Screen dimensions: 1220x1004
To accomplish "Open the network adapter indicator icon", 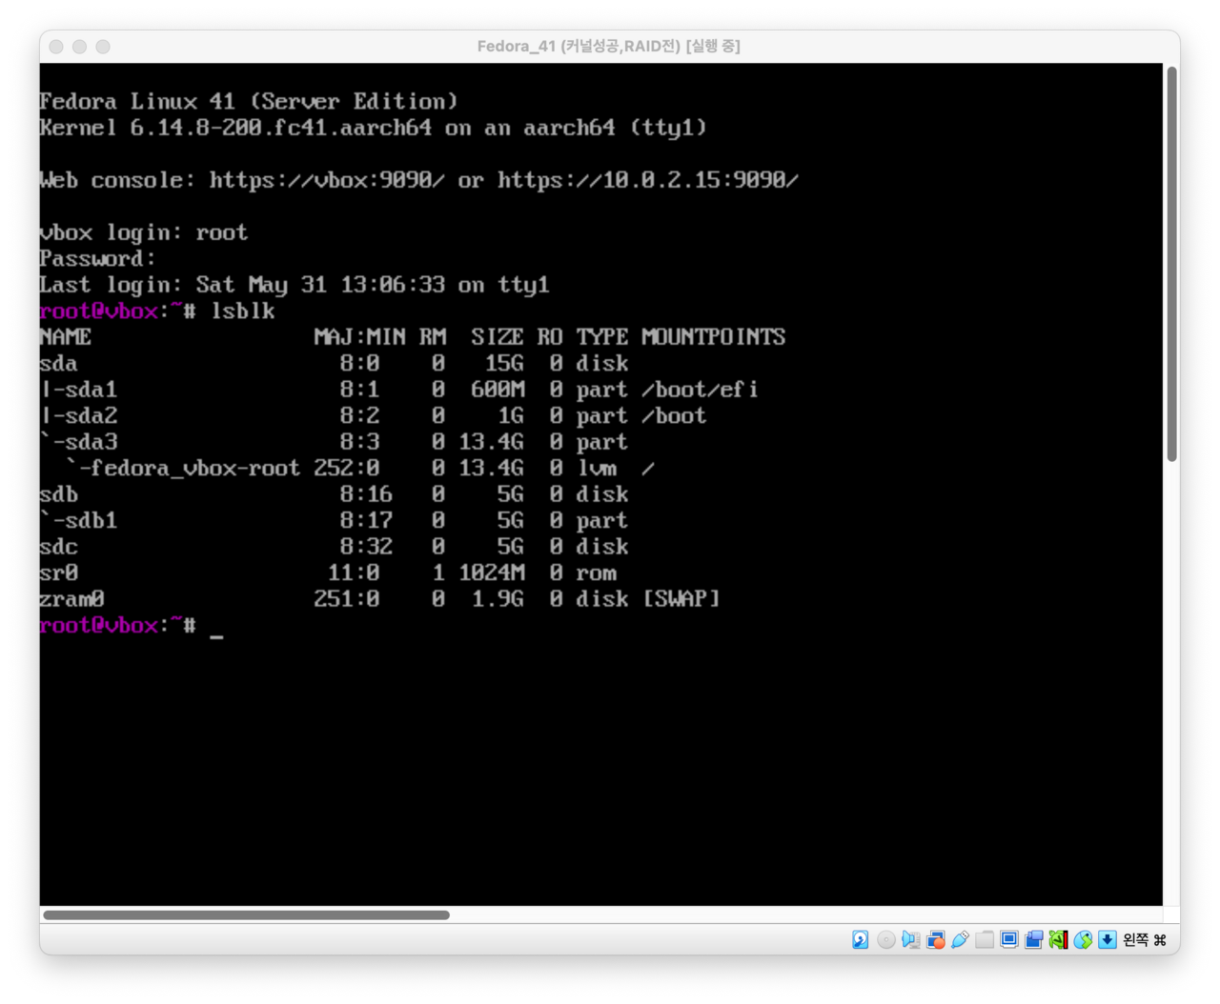I will click(x=935, y=940).
